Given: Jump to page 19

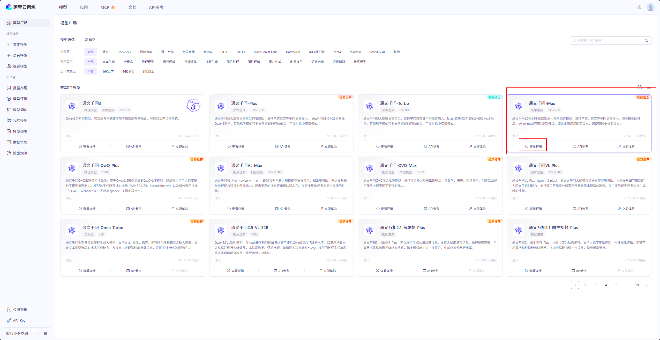Looking at the screenshot, I should 637,285.
